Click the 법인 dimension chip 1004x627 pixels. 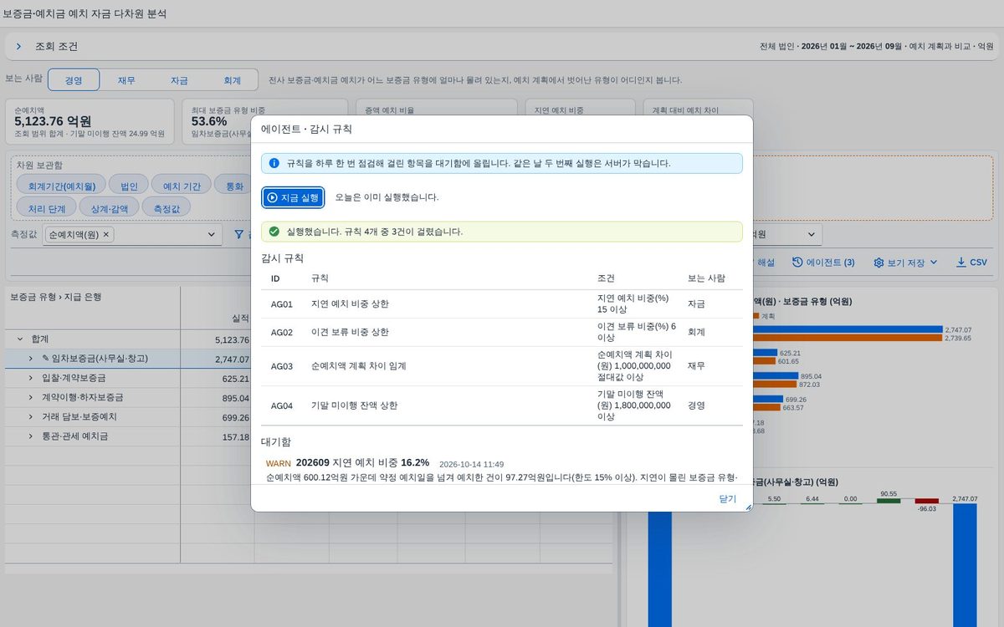click(x=129, y=186)
